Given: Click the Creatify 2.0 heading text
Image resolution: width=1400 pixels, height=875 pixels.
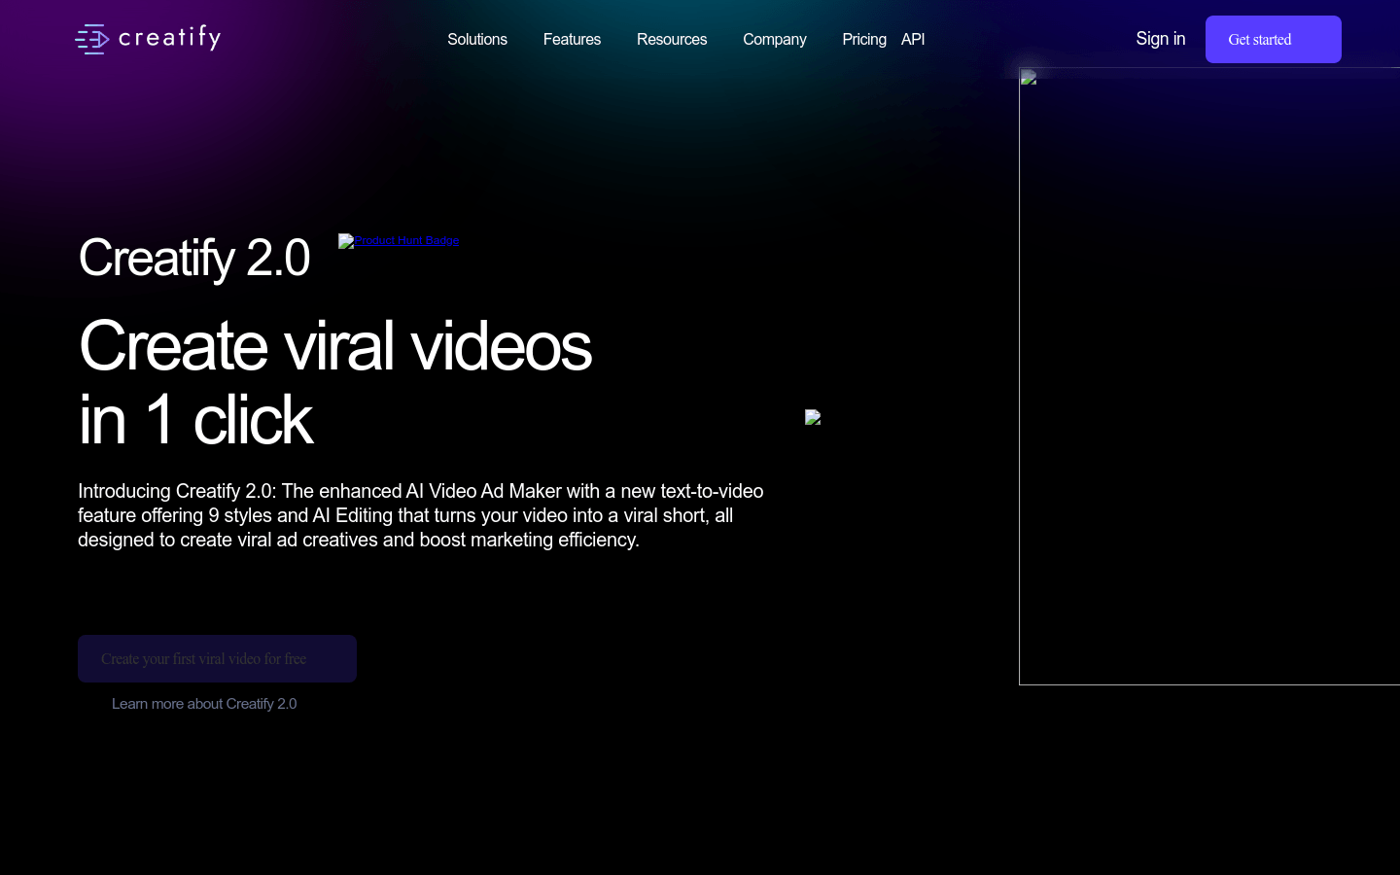Looking at the screenshot, I should point(194,258).
